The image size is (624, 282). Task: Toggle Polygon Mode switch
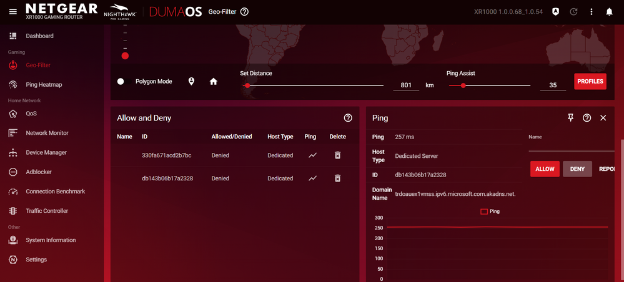[124, 81]
